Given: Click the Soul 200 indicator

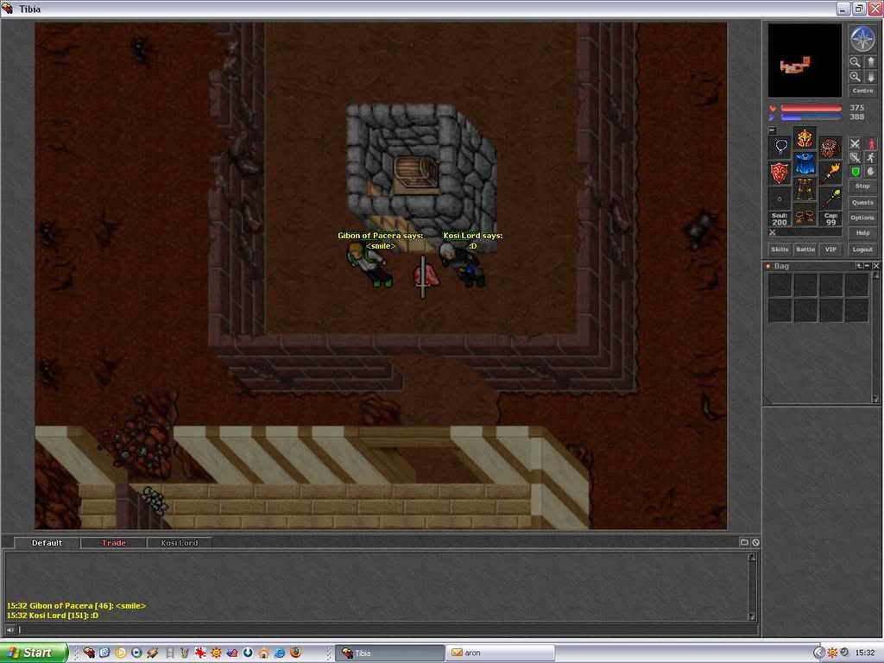Looking at the screenshot, I should point(780,218).
